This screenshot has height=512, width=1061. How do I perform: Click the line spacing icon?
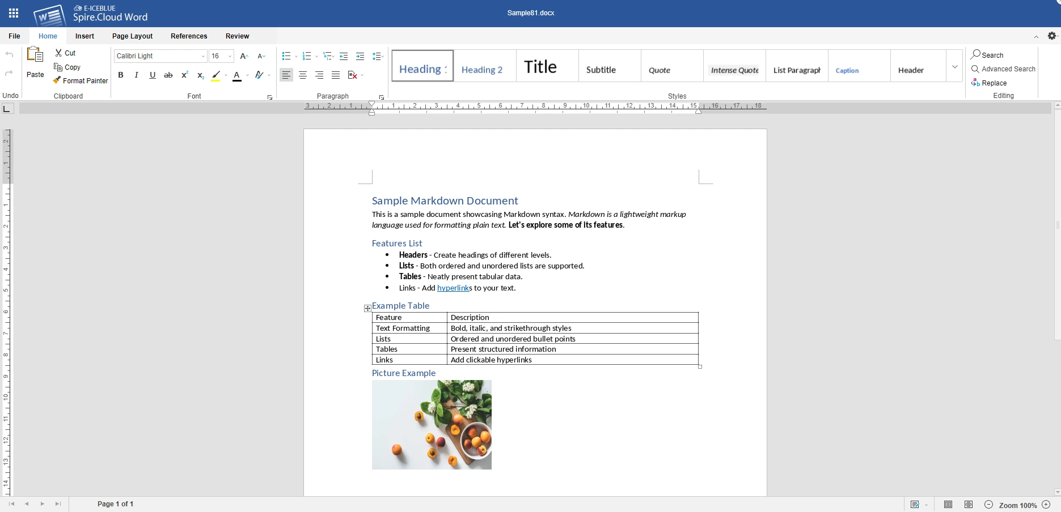coord(377,56)
